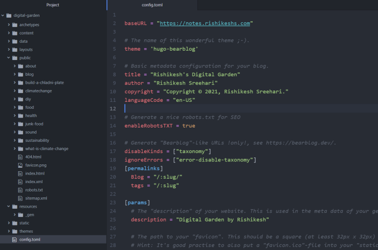Click the resources folder icon

click(15, 206)
